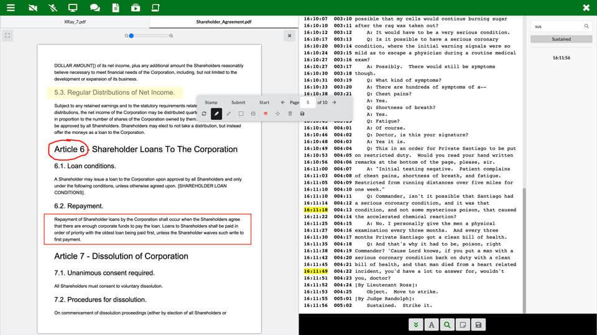
Task: Click the Article 7 Dissolution heading
Action: click(x=121, y=256)
